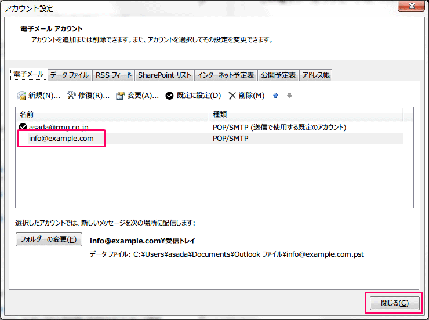
Task: Select the info@example.com account entry
Action: pos(61,139)
